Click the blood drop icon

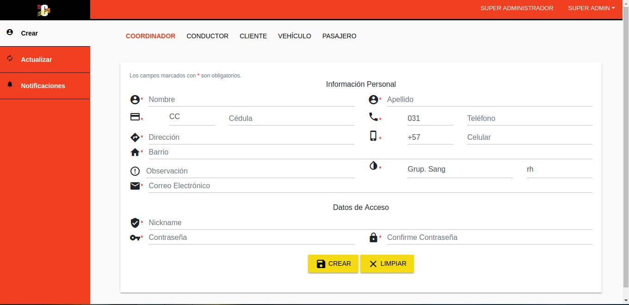click(373, 166)
